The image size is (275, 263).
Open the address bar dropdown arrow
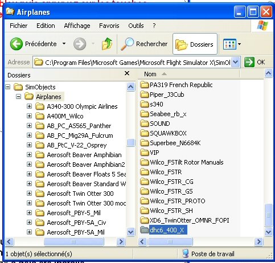(236, 62)
